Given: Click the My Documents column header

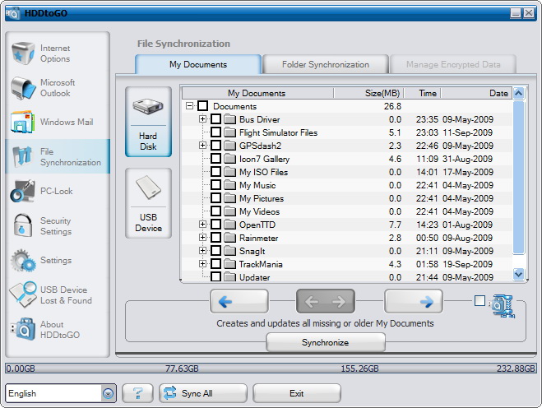Looking at the screenshot, I should coord(257,93).
